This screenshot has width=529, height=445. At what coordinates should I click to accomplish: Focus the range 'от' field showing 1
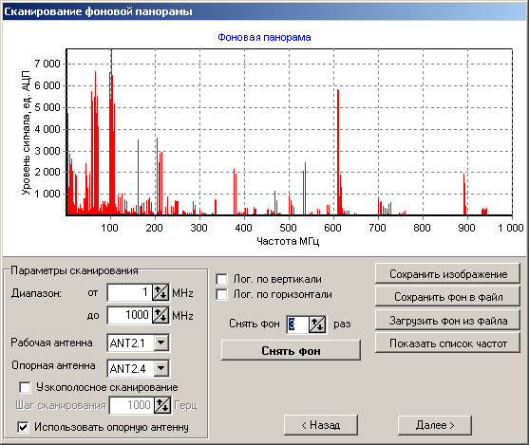click(130, 292)
